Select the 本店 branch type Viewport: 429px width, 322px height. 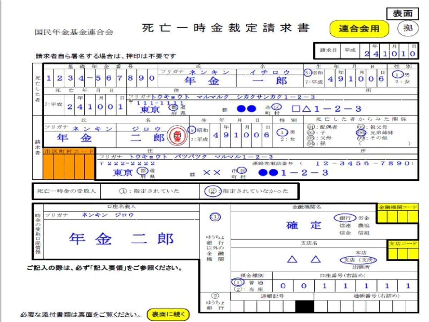click(360, 253)
